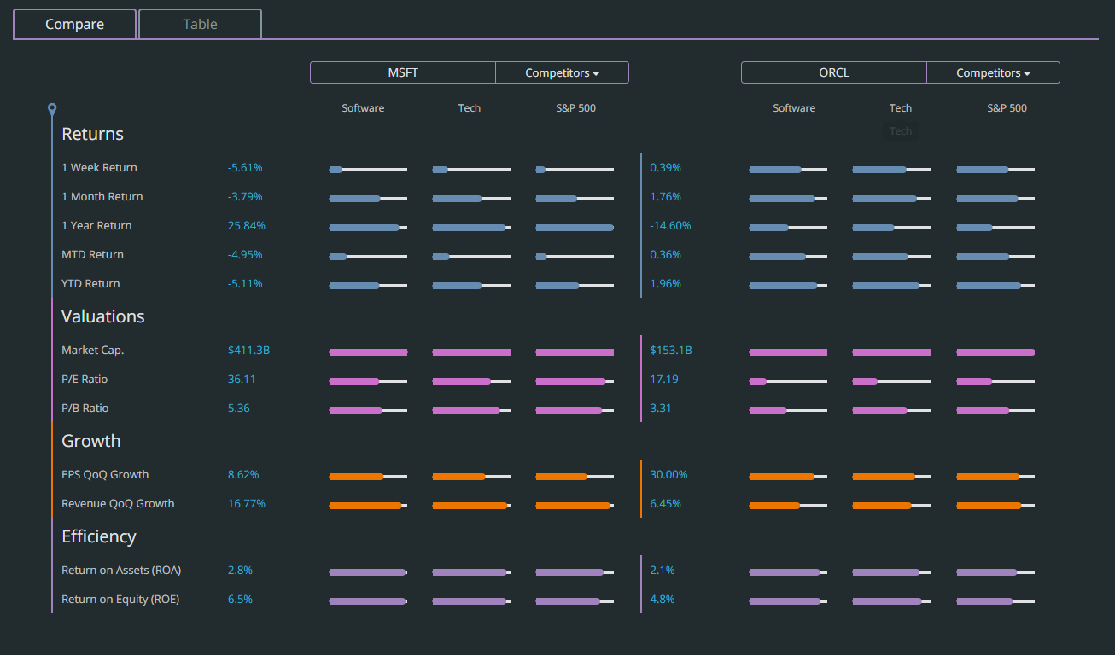Click MSFT's MTD Return value -4.95%
The height and width of the screenshot is (655, 1115).
coord(245,255)
